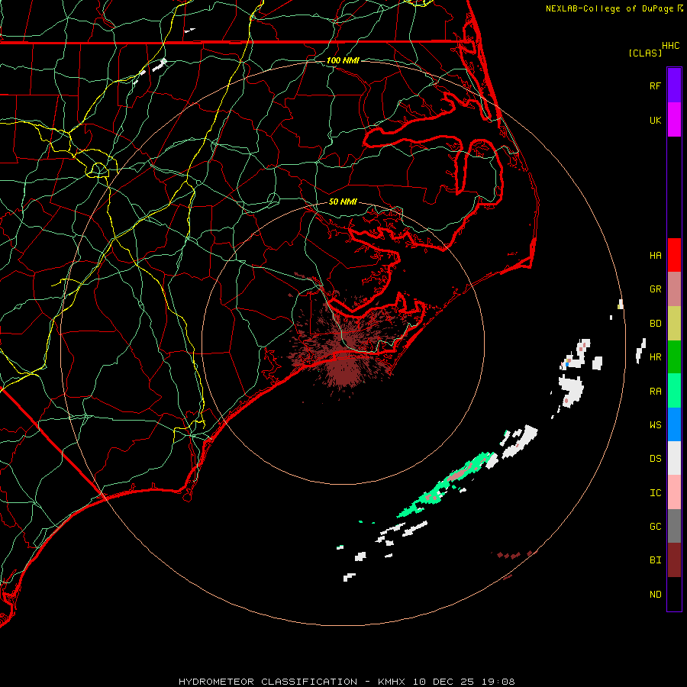The image size is (687, 687).
Task: Click the Hydrometeor Classification KMHX title caption
Action: 346,682
